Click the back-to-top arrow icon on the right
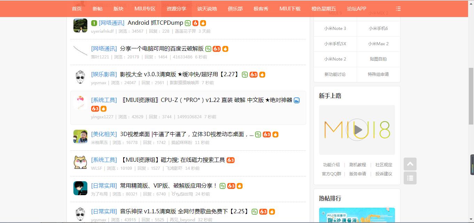The image size is (474, 223). [x=410, y=164]
